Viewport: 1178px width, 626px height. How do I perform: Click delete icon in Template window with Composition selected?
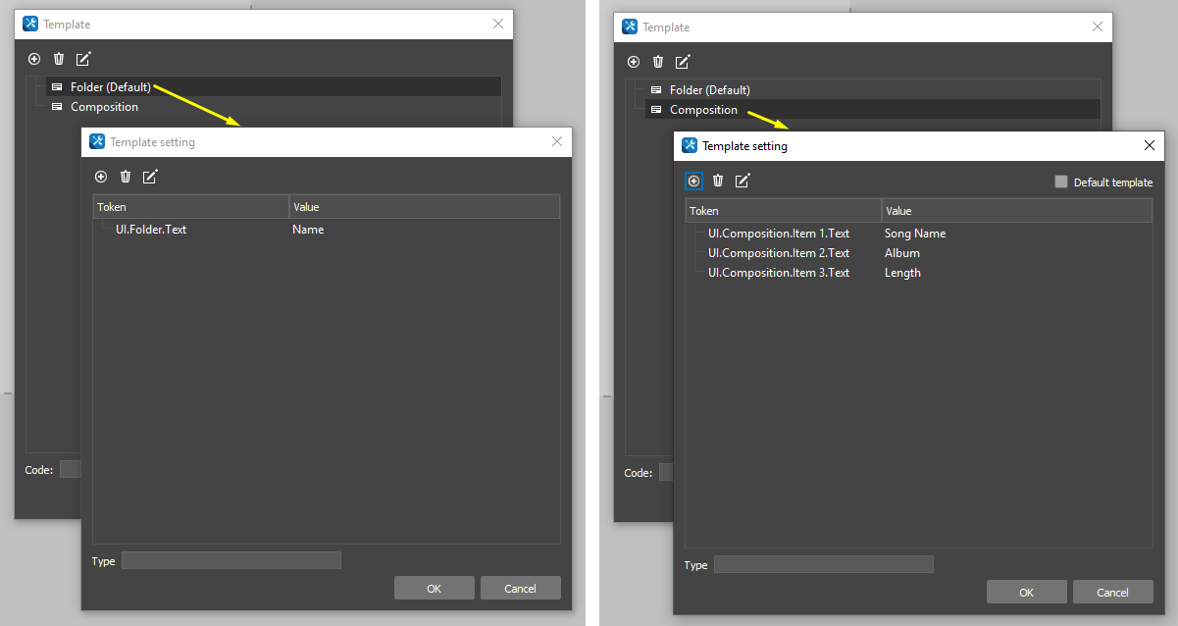point(658,62)
